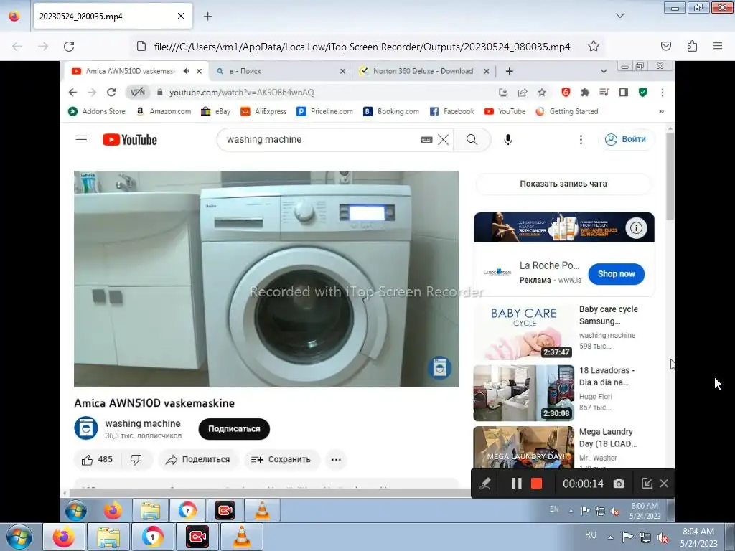
Task: Open the YouTube settings three-dot menu
Action: click(x=581, y=140)
